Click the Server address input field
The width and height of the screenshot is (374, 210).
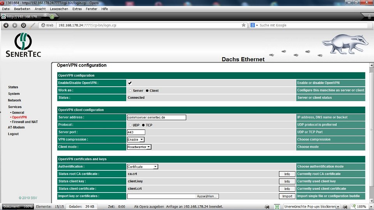(x=156, y=117)
